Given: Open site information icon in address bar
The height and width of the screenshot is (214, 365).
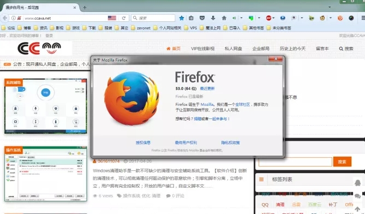Looking at the screenshot, I should tap(14, 18).
